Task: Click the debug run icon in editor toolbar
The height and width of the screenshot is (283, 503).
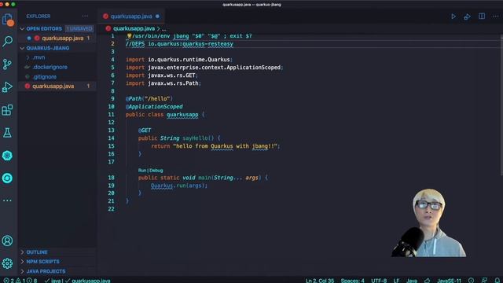Action: (467, 17)
